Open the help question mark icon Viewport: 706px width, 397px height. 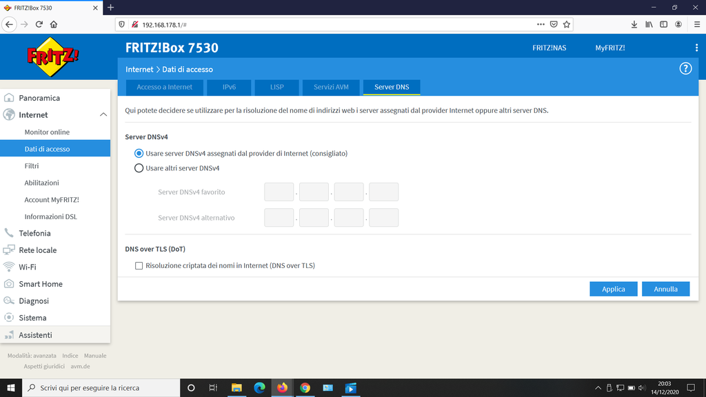pyautogui.click(x=685, y=69)
